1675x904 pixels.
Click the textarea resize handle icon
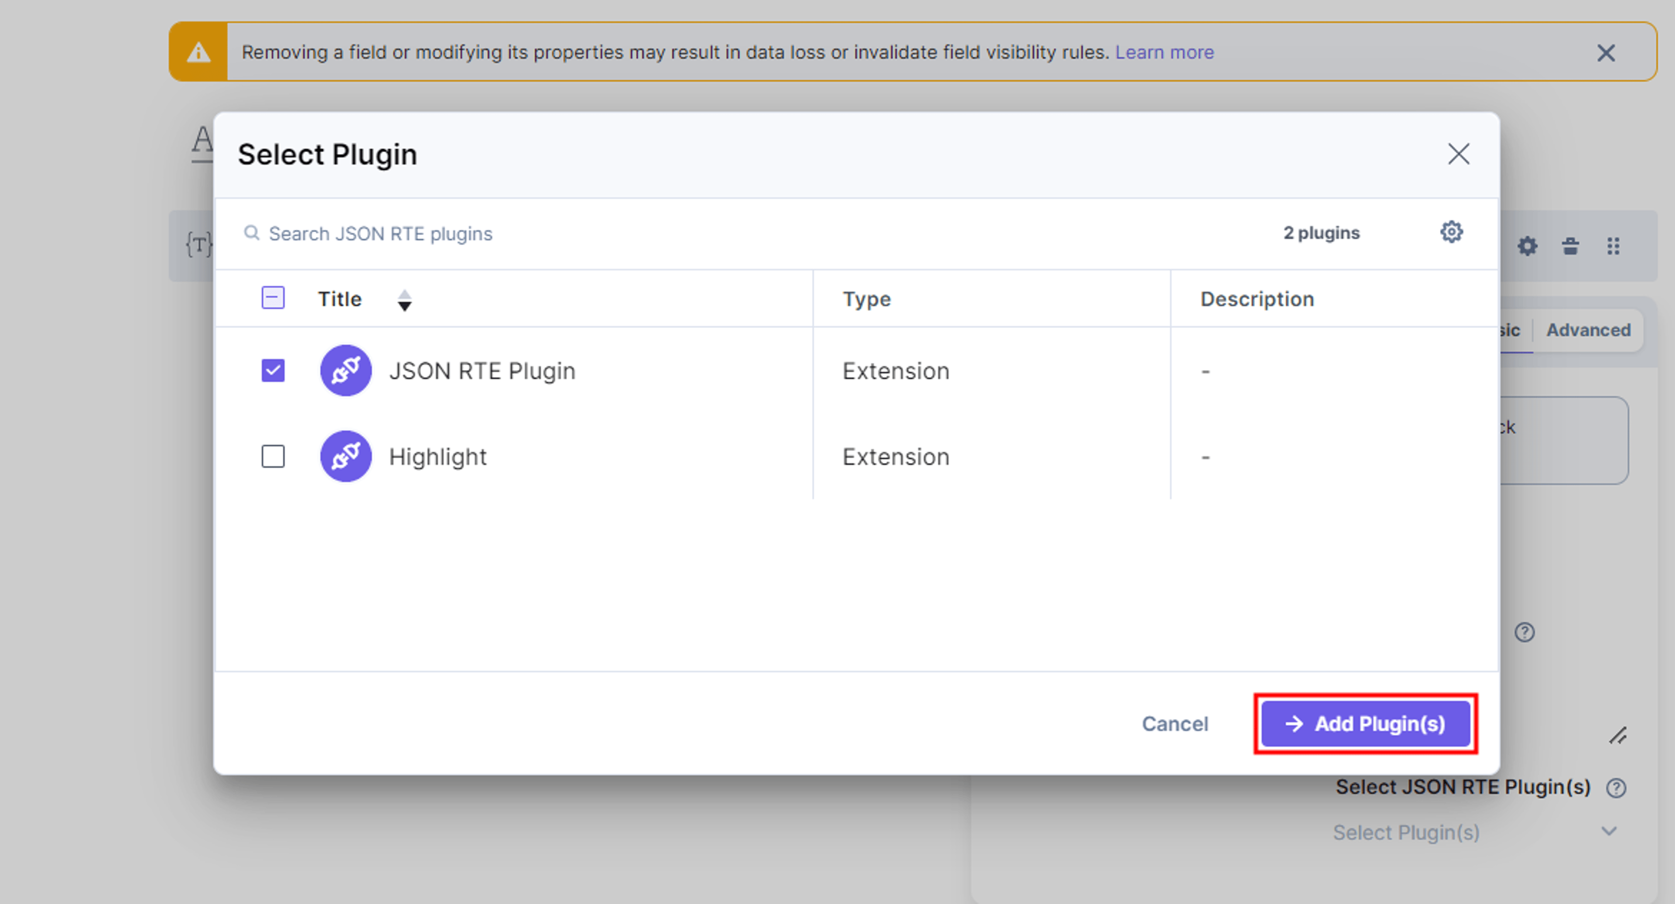pyautogui.click(x=1618, y=736)
